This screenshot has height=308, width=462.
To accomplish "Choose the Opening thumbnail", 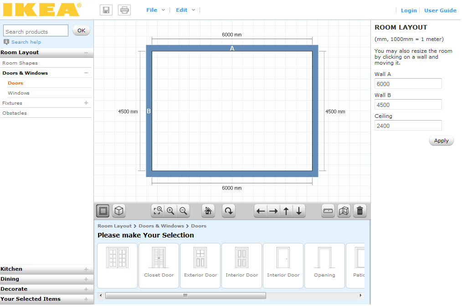I will (324, 265).
